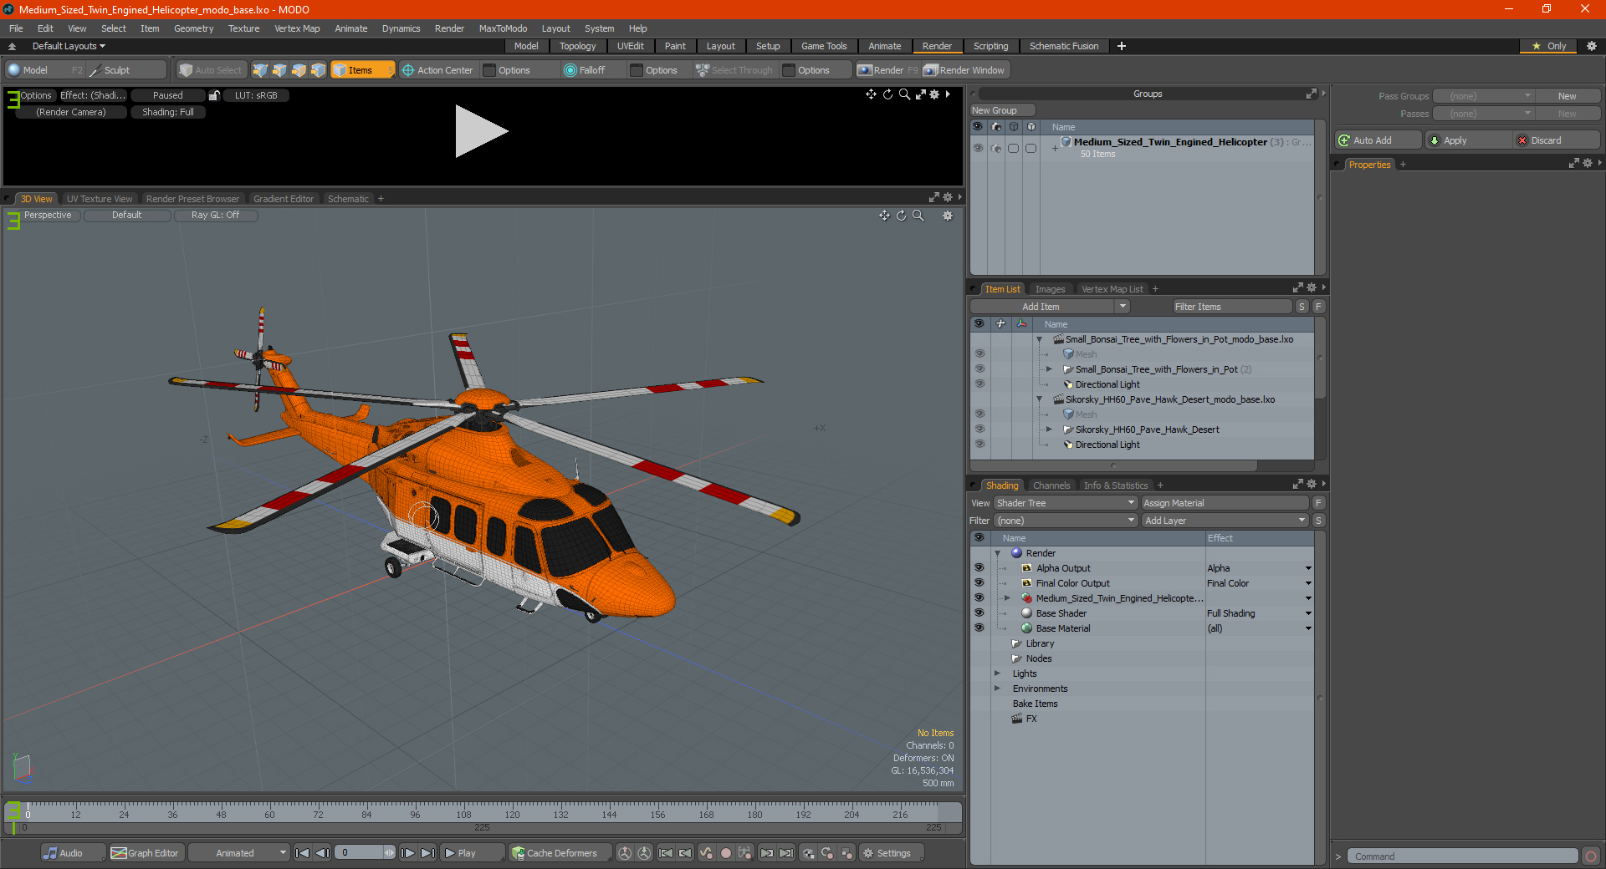Click the Assign Material button
The width and height of the screenshot is (1606, 869).
1225,503
